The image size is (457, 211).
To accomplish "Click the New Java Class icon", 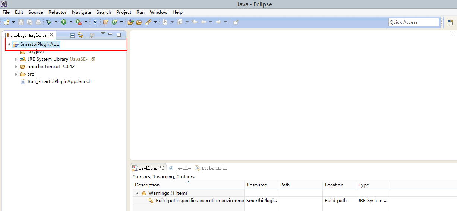I will pyautogui.click(x=114, y=22).
